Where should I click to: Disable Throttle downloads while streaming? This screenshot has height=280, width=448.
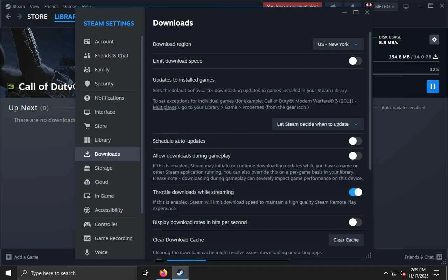pos(355,192)
